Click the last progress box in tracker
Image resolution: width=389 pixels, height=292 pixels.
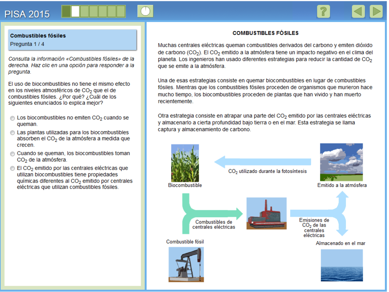point(121,11)
